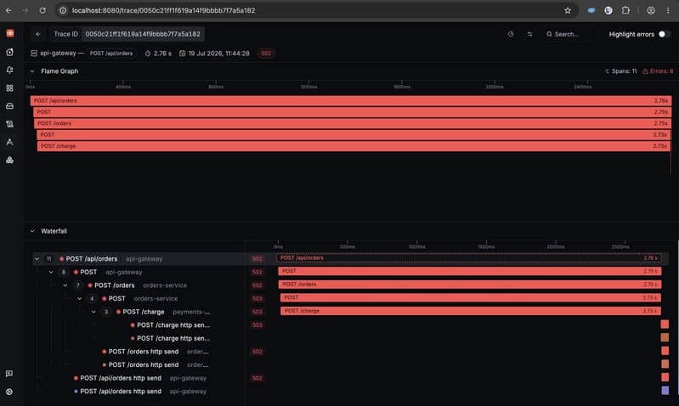Open the browser extensions puzzle icon
This screenshot has height=406, width=679.
coord(625,10)
